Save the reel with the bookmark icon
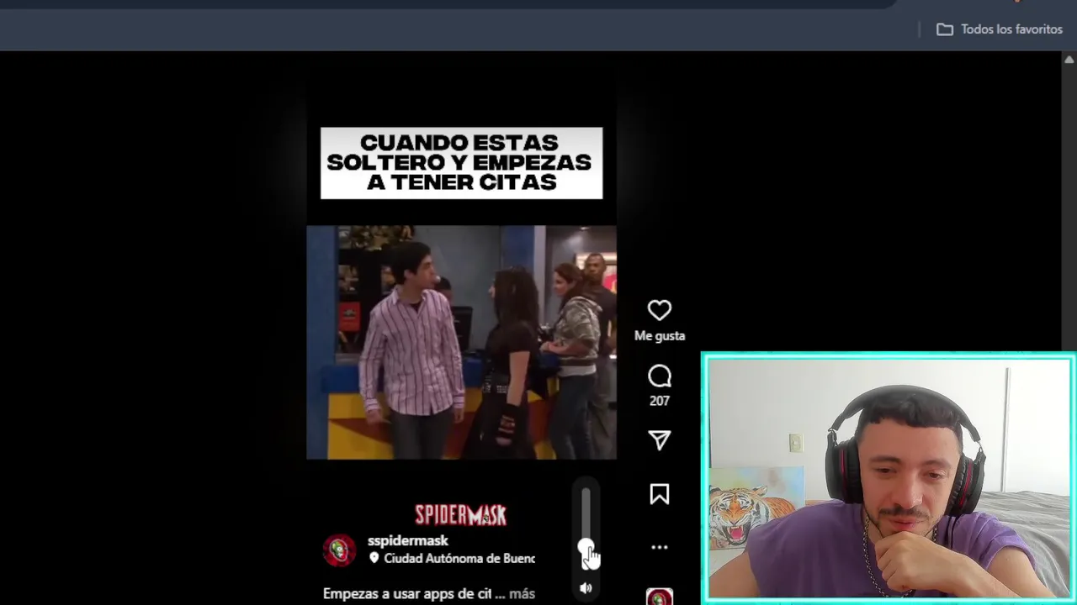The height and width of the screenshot is (605, 1077). [x=660, y=494]
